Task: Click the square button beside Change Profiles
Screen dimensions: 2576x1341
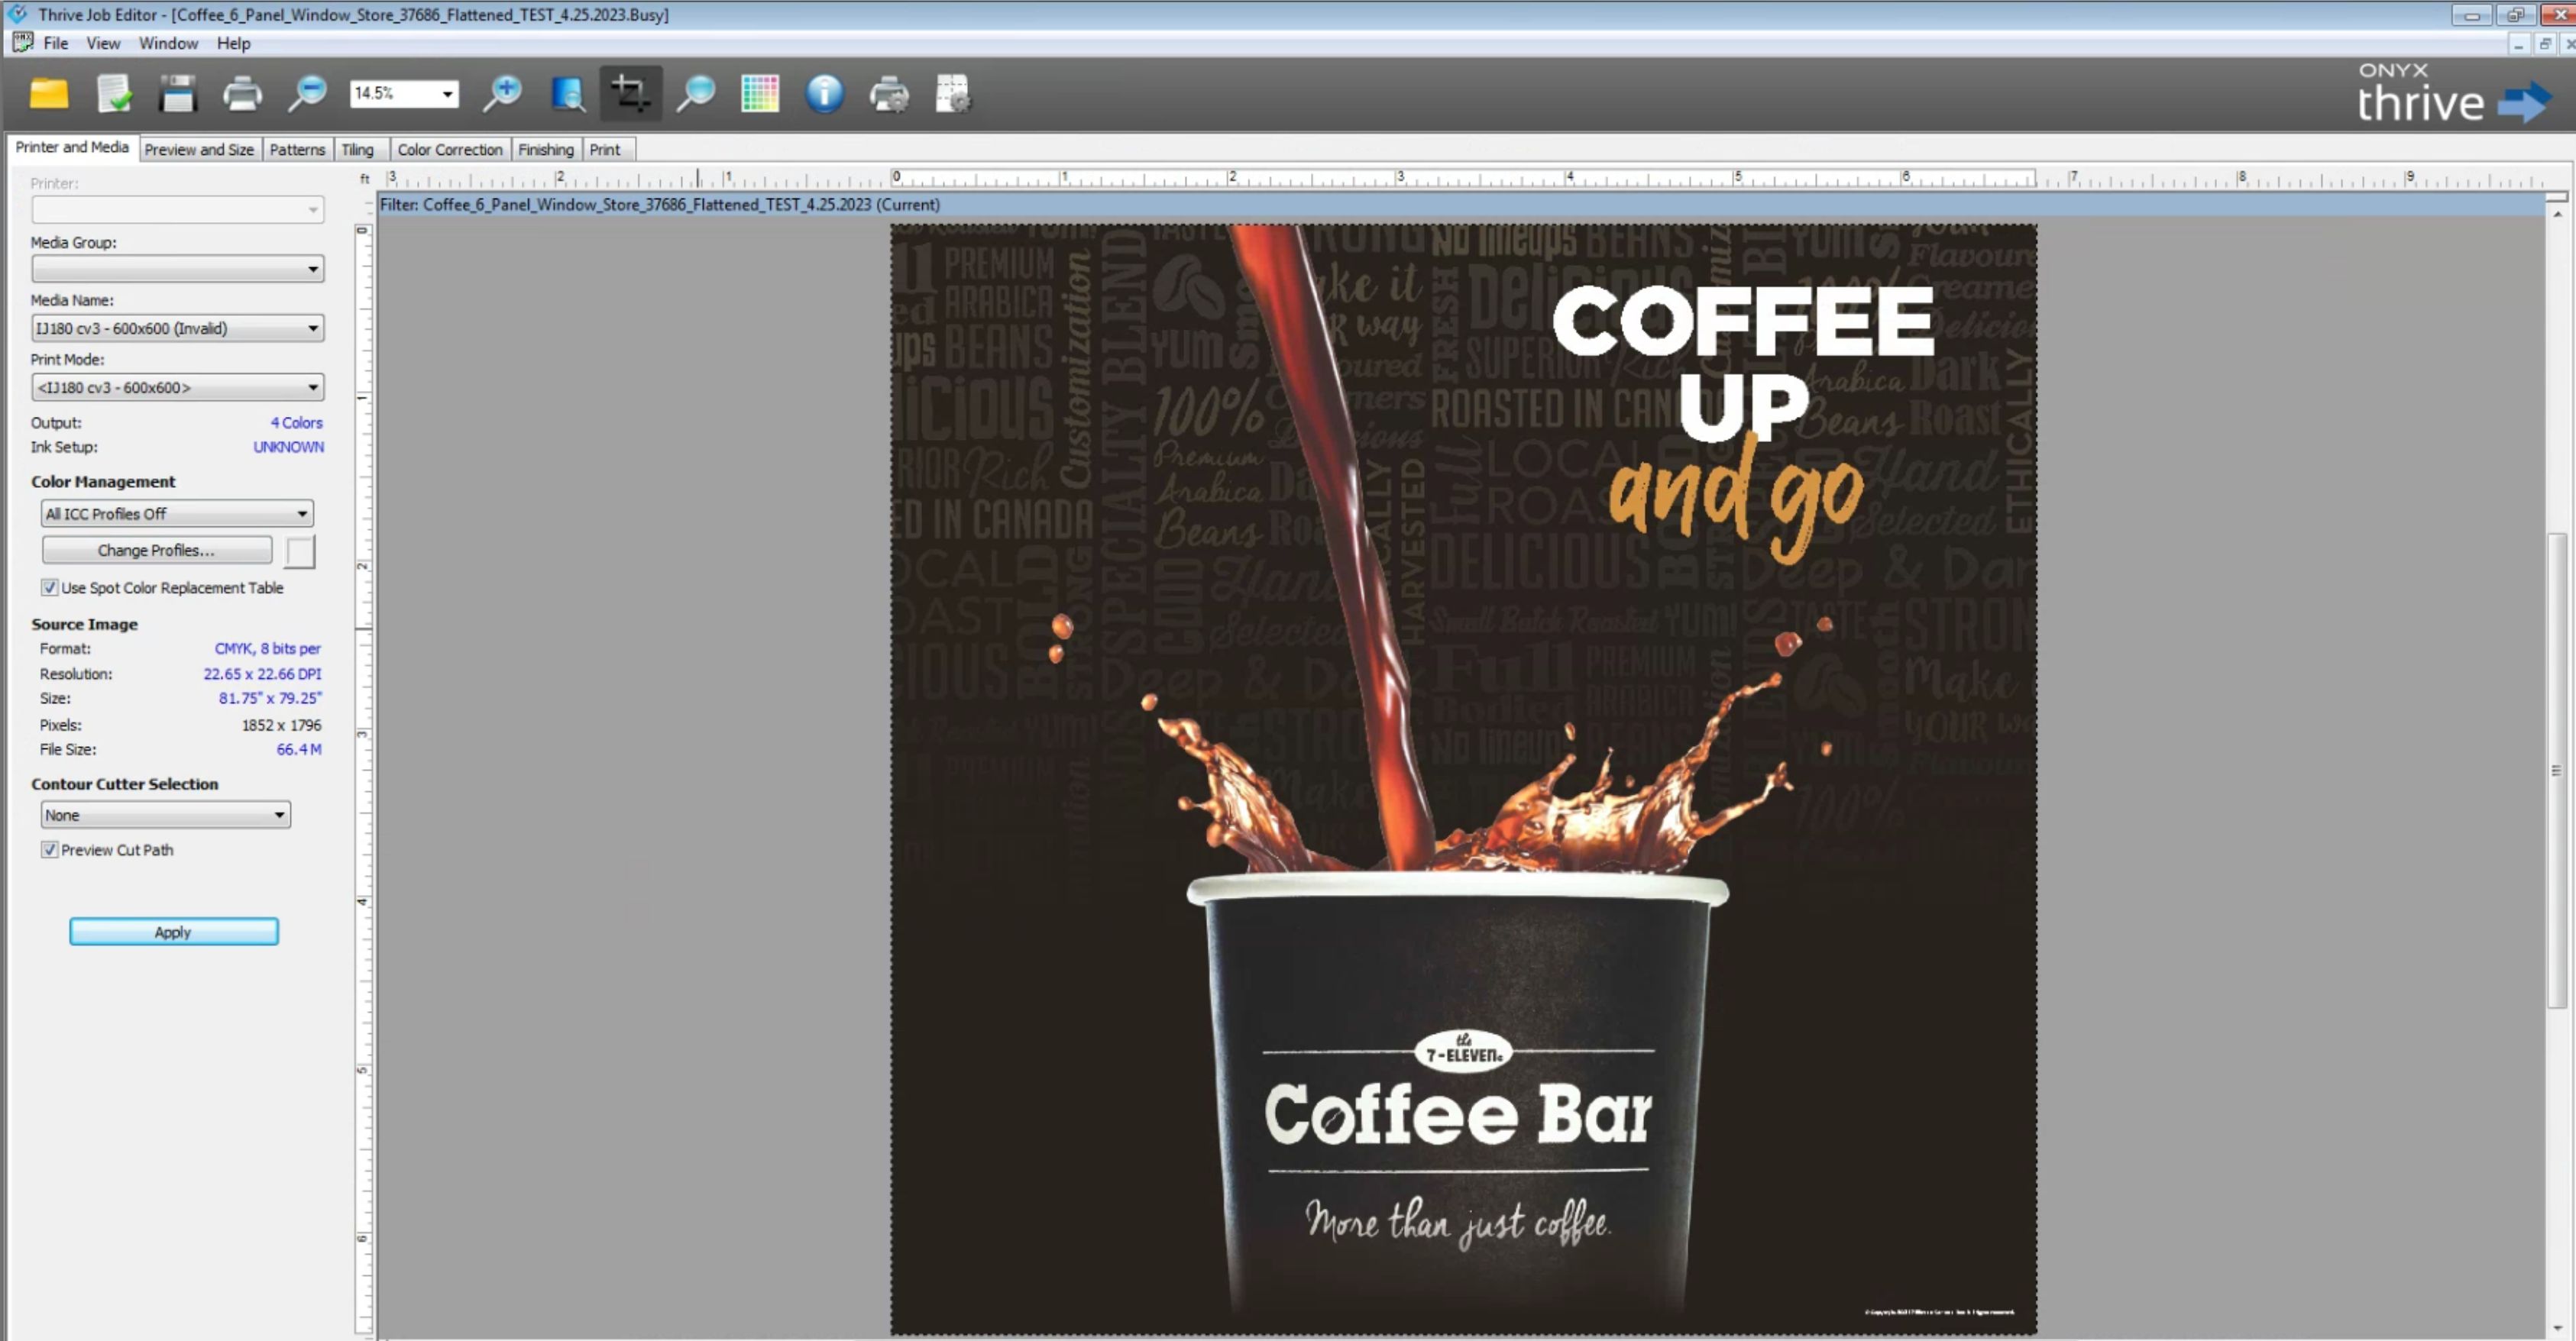Action: (x=300, y=551)
